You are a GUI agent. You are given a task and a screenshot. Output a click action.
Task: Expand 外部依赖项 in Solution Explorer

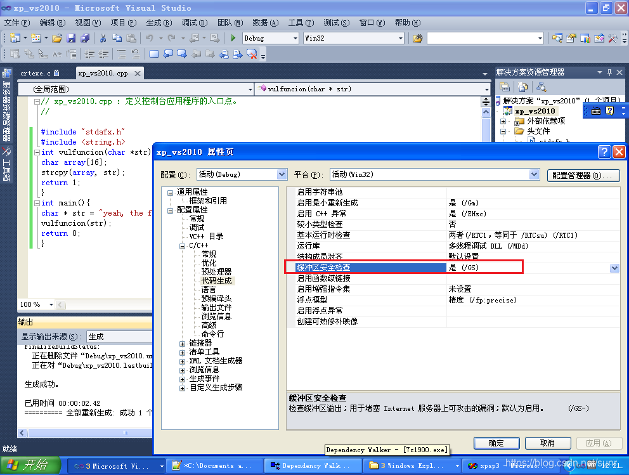click(503, 121)
